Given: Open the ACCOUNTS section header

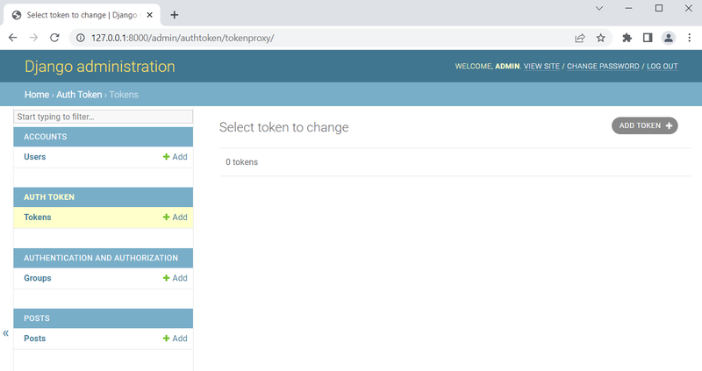Looking at the screenshot, I should pos(46,137).
